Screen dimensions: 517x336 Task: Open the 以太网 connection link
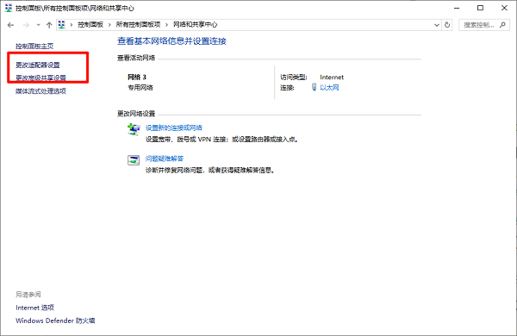[x=329, y=87]
